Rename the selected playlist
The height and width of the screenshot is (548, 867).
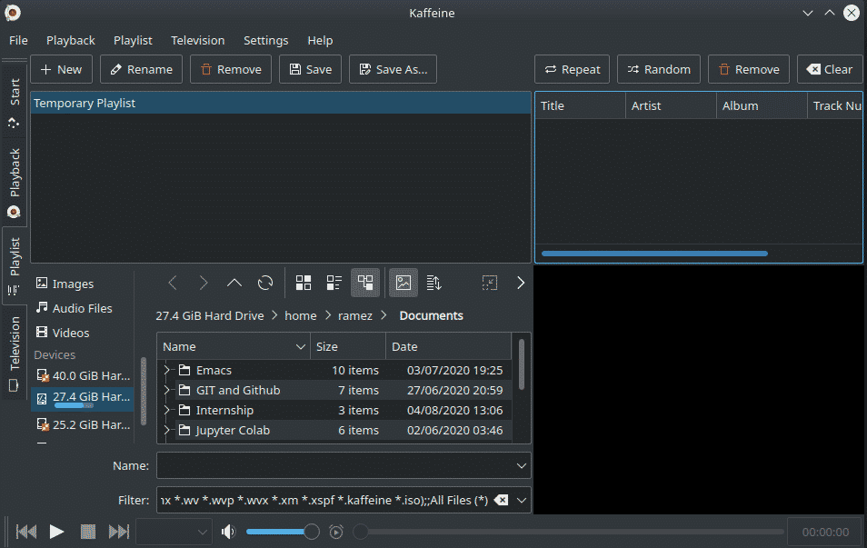click(141, 69)
